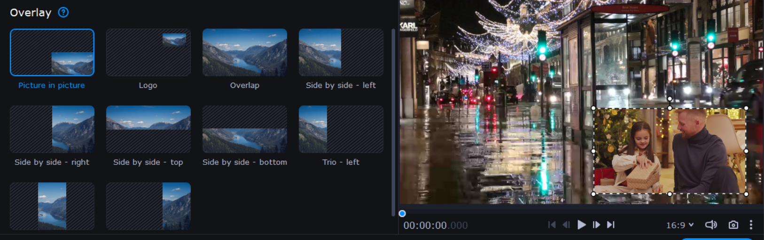This screenshot has width=764, height=240.
Task: Skip to the next clip
Action: (x=611, y=225)
